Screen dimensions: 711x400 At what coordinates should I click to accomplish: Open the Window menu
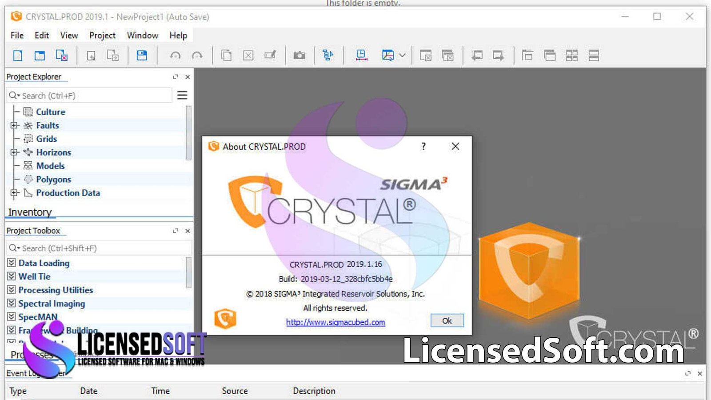click(x=142, y=35)
